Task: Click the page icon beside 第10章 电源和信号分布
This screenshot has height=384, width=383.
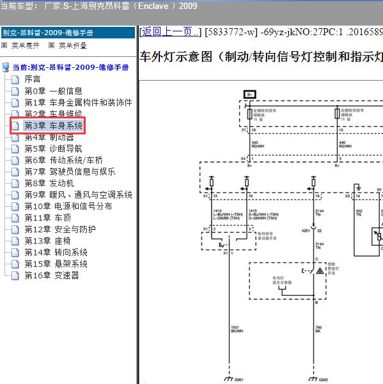Action: tap(15, 207)
